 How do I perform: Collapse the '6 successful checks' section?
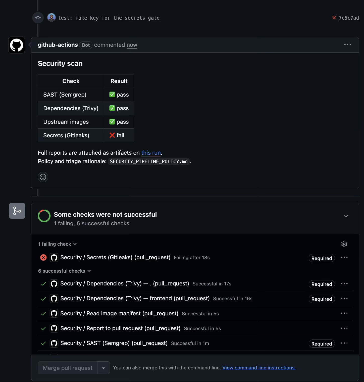[64, 271]
